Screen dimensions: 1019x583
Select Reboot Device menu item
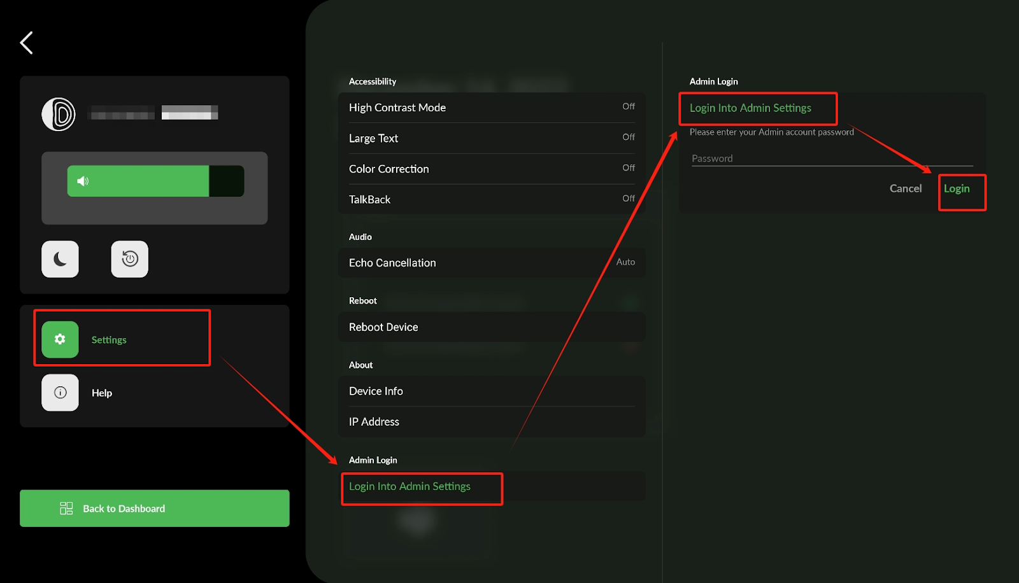[491, 327]
